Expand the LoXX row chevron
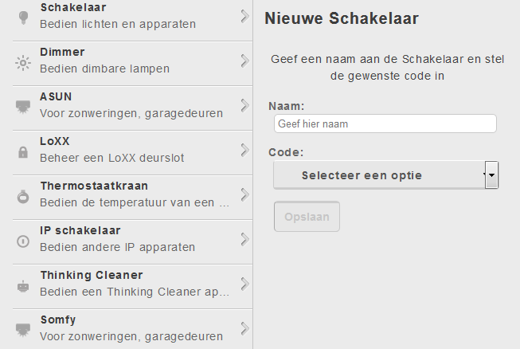The width and height of the screenshot is (520, 349). pyautogui.click(x=244, y=149)
